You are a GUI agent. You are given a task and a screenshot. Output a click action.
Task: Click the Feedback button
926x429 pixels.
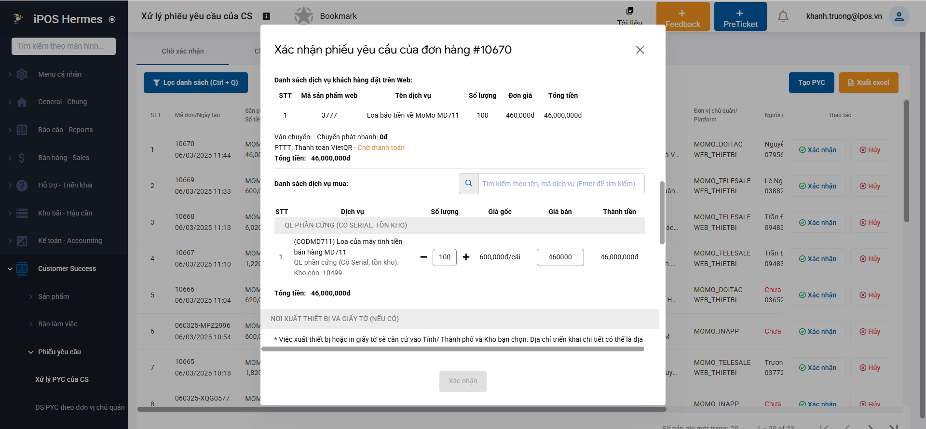pos(683,16)
